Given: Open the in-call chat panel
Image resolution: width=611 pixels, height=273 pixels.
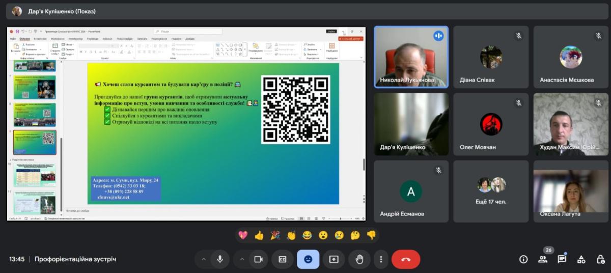Looking at the screenshot, I should [x=562, y=259].
